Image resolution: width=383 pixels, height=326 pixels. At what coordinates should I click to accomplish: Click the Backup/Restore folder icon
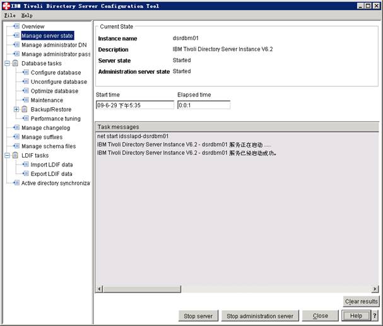coord(25,109)
